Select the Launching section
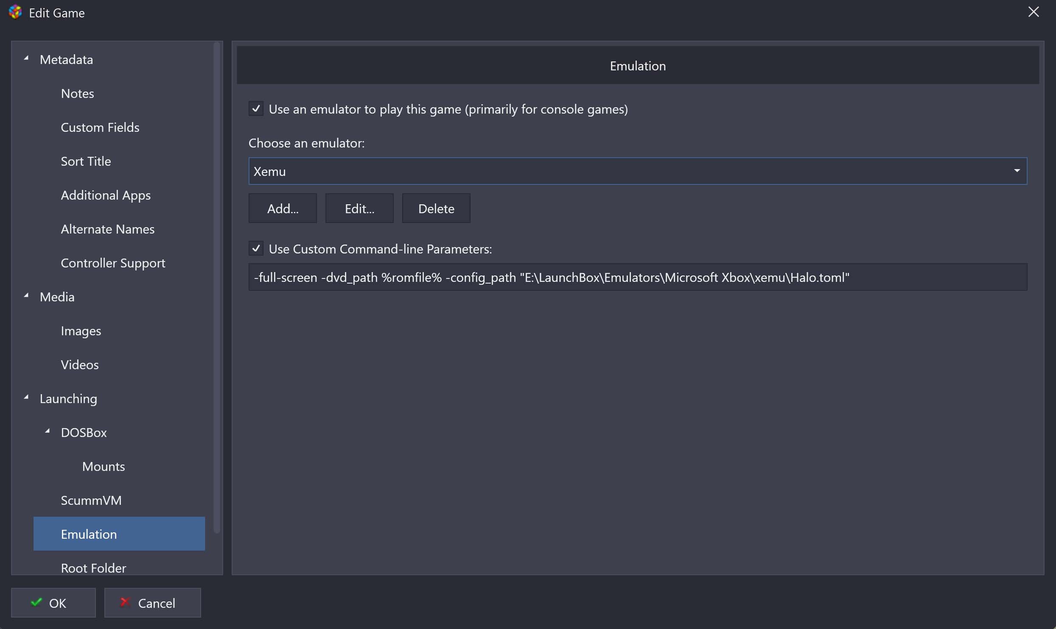This screenshot has width=1056, height=629. pos(68,399)
